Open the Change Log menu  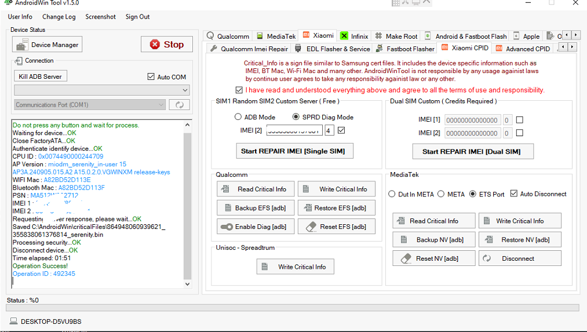[x=59, y=17]
